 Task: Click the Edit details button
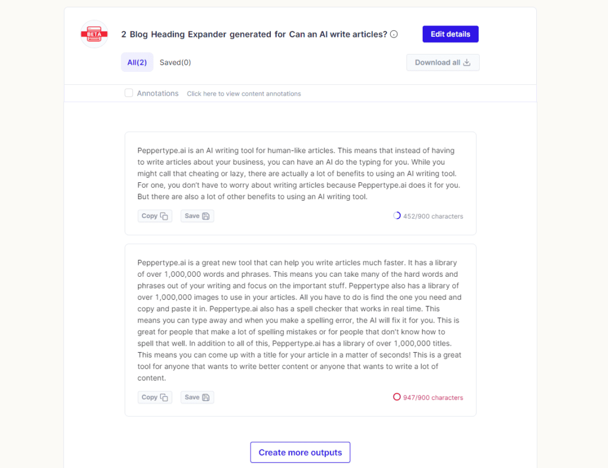click(450, 34)
